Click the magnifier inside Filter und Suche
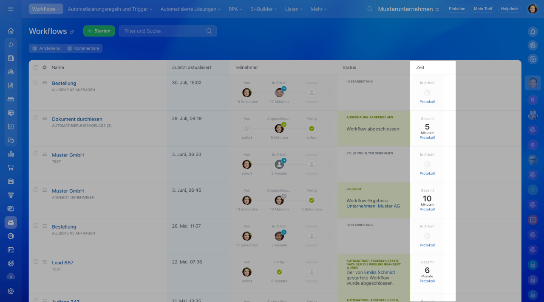Image resolution: width=544 pixels, height=302 pixels. (x=209, y=31)
